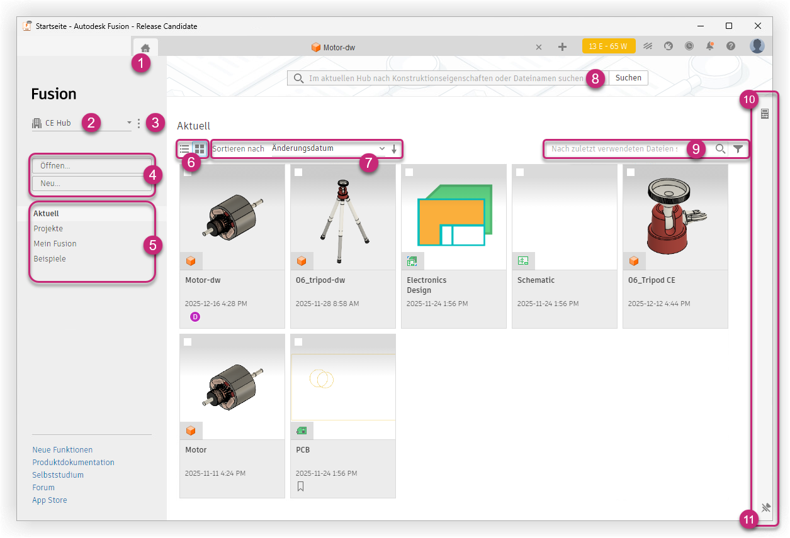This screenshot has height=538, width=790.
Task: Open the filter funnel icon
Action: 738,149
